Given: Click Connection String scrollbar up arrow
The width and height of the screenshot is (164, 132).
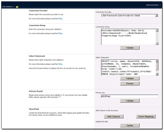Looking at the screenshot, I should [157, 31].
